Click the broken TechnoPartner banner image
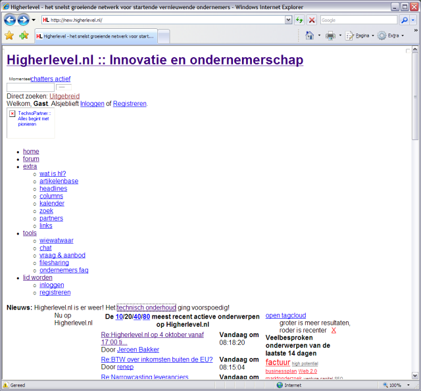Viewport: 421px width, 391px height. (31, 123)
